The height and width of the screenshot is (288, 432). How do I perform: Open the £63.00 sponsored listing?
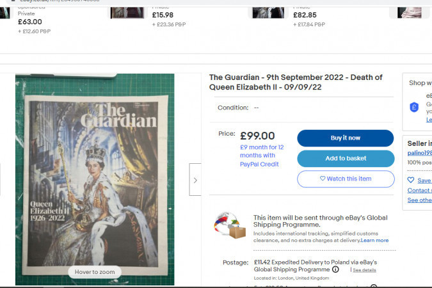[x=30, y=22]
